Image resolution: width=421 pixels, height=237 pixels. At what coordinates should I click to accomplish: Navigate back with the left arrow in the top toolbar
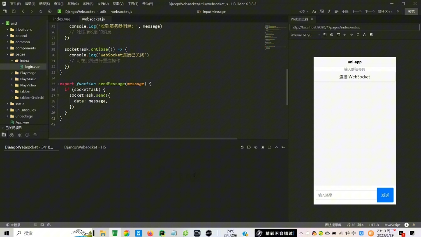23,12
